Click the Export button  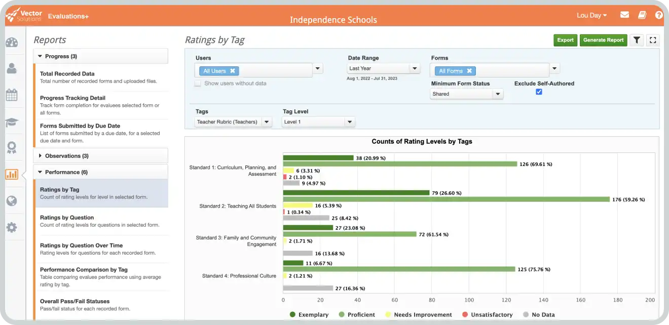coord(565,40)
